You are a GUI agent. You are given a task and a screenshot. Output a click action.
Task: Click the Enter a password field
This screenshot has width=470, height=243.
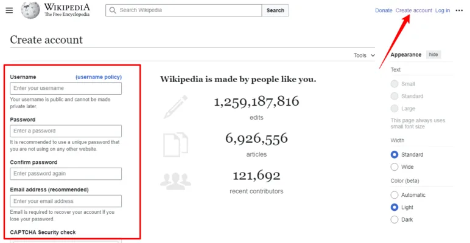tap(66, 131)
